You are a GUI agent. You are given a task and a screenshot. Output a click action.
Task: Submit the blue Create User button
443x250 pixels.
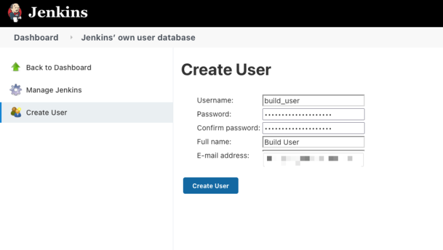click(x=211, y=185)
